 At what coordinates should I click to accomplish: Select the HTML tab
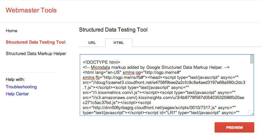coord(118,43)
